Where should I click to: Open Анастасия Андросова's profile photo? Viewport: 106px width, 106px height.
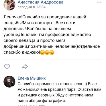click(9, 4)
